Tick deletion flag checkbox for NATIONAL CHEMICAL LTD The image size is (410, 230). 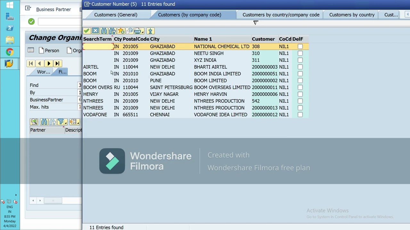[x=300, y=47]
